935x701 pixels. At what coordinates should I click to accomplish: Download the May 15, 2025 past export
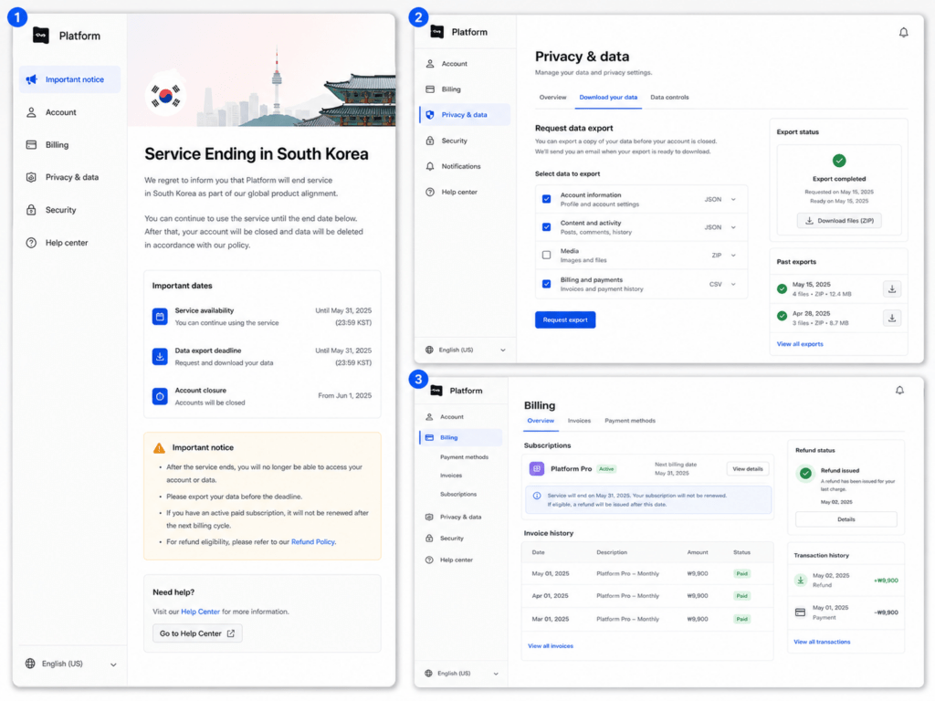[891, 289]
